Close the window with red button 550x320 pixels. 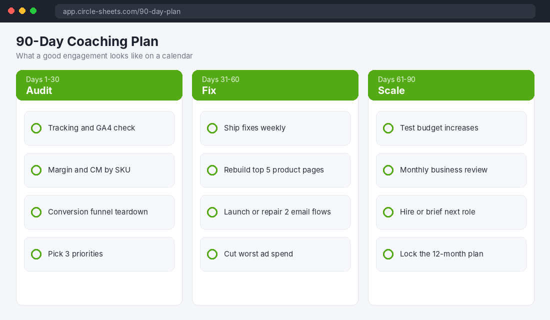click(x=11, y=11)
